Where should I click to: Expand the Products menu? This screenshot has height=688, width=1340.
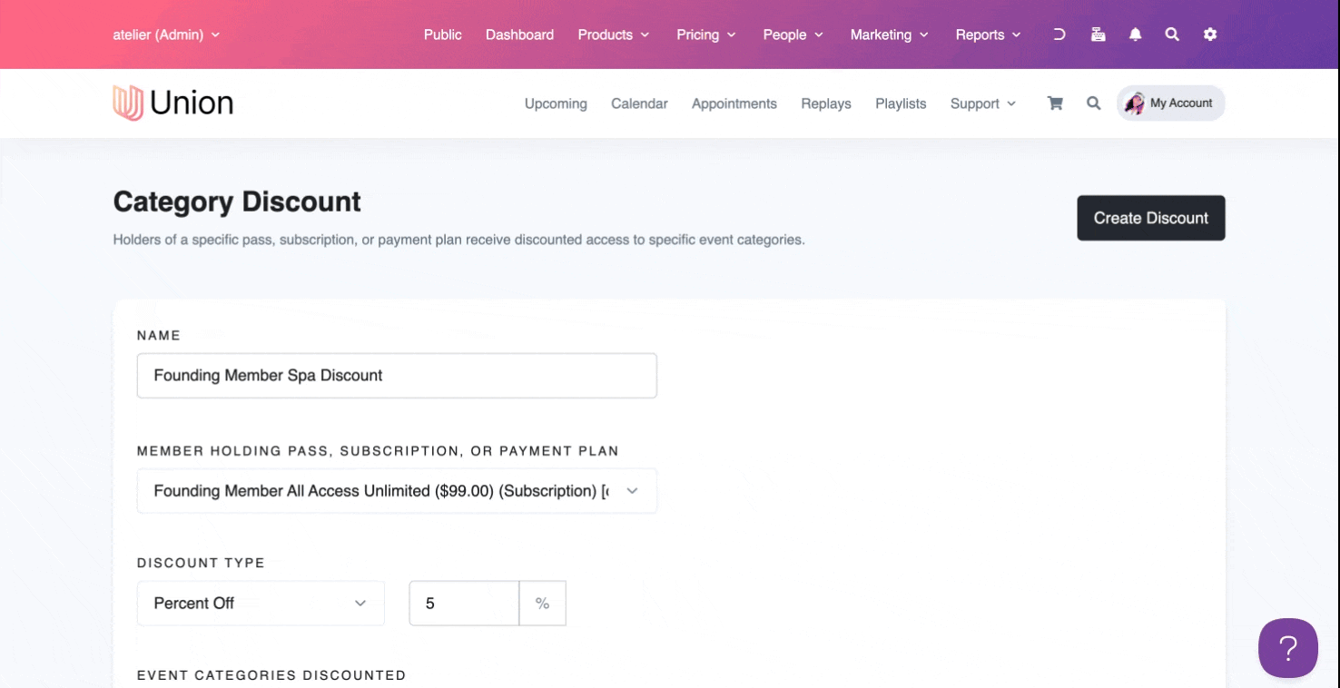[614, 34]
